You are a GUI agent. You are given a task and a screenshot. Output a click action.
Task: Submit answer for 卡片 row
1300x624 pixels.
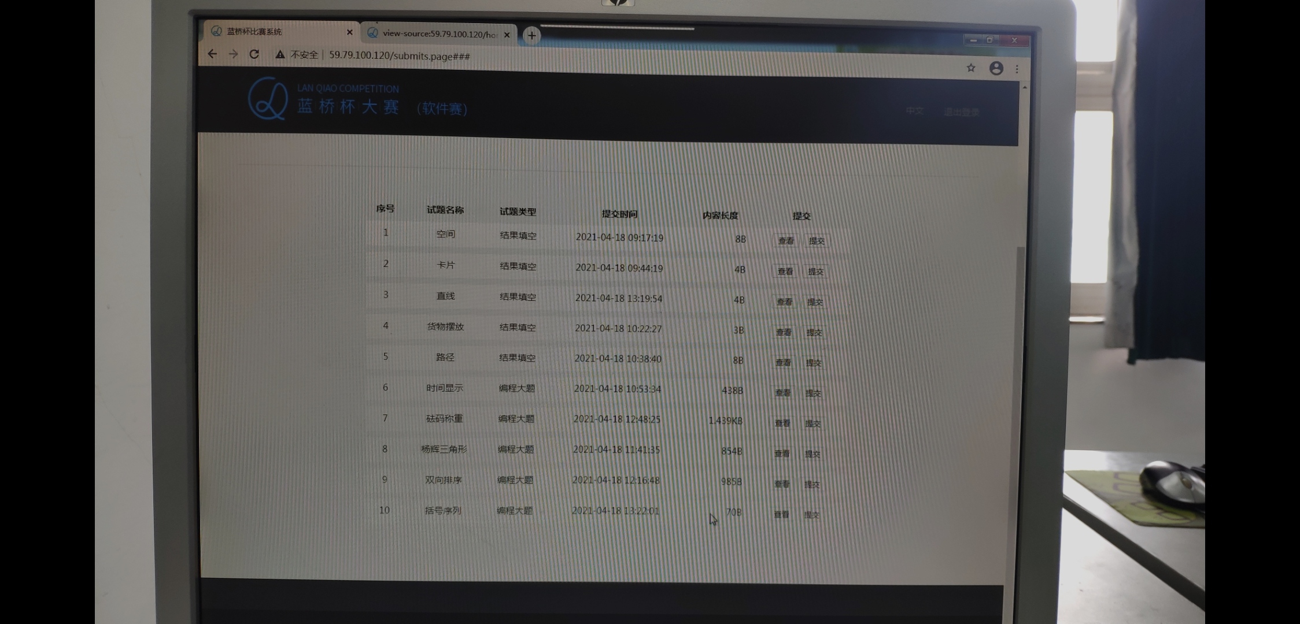tap(815, 271)
